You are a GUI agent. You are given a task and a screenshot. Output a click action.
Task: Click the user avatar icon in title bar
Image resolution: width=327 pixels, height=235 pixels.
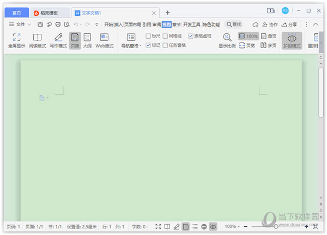point(285,10)
